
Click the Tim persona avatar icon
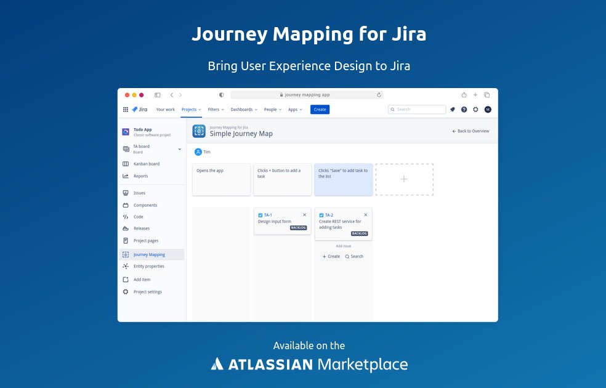[x=198, y=152]
